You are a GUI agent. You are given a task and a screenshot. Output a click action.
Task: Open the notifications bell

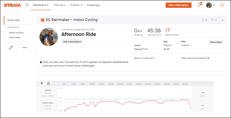pos(199,5)
